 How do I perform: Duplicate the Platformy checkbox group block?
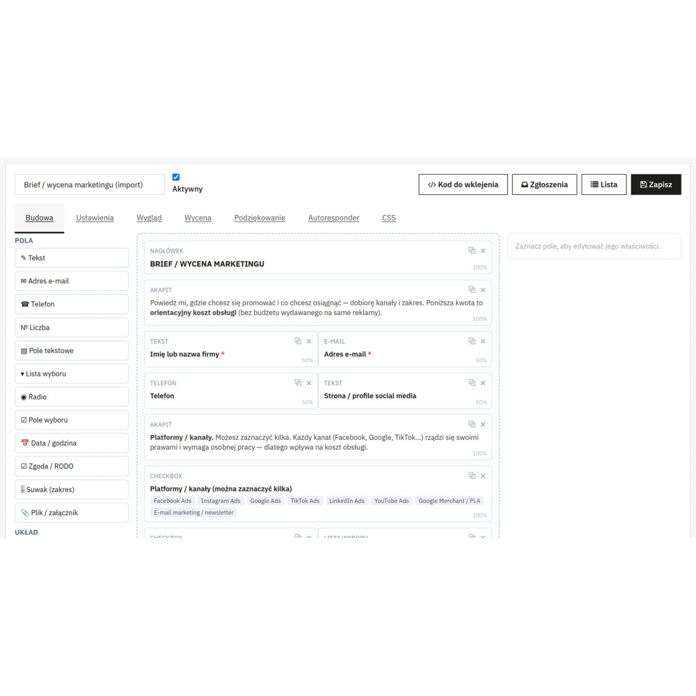pos(472,475)
